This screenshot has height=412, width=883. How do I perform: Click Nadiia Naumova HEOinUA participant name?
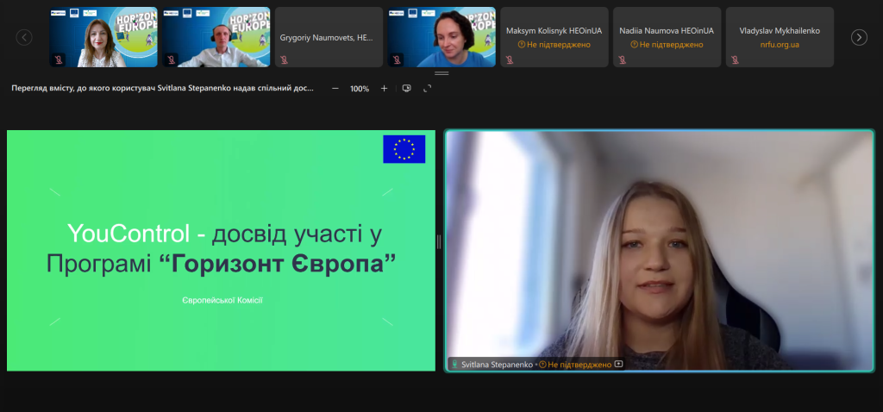coord(667,31)
